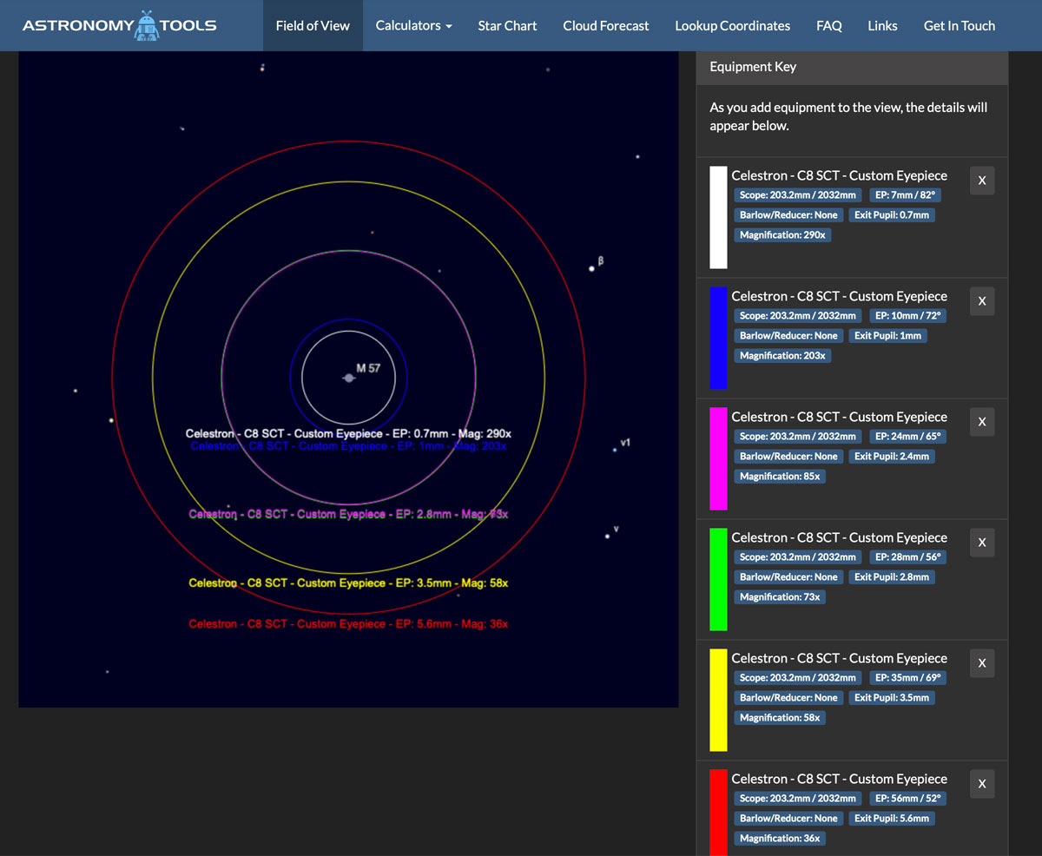The image size is (1042, 856).
Task: Select the "Exit Pupil: 2.8mm" badge
Action: coord(892,577)
